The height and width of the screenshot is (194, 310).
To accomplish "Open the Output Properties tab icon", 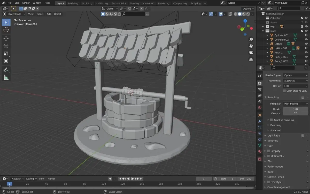I will click(260, 89).
